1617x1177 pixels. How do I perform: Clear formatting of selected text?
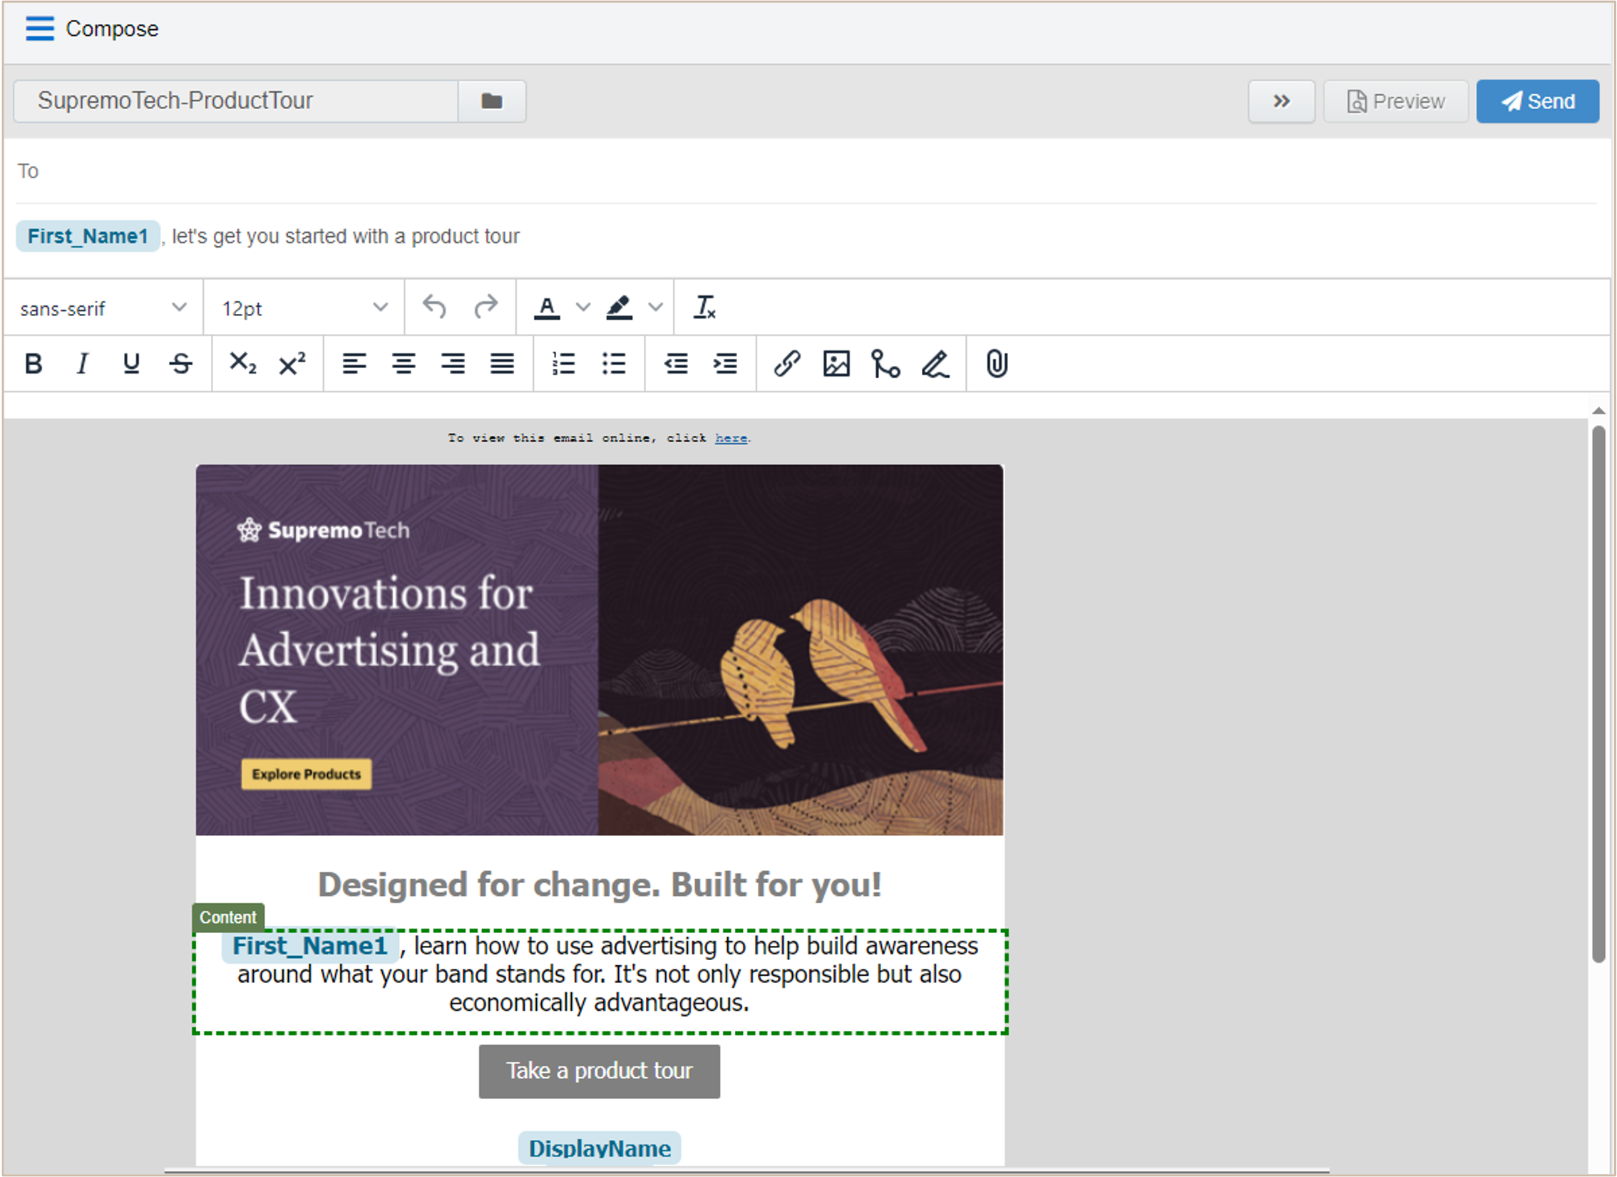click(x=704, y=307)
